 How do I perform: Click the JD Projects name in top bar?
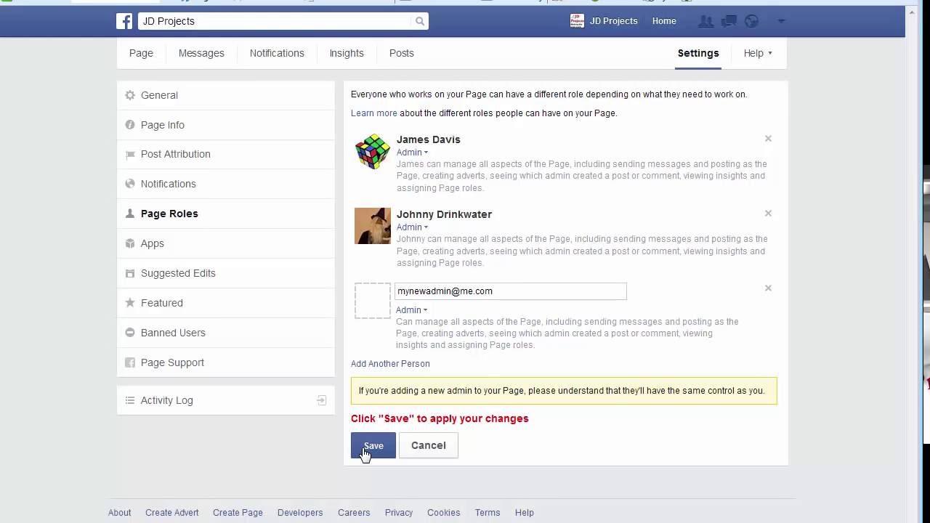tap(614, 21)
